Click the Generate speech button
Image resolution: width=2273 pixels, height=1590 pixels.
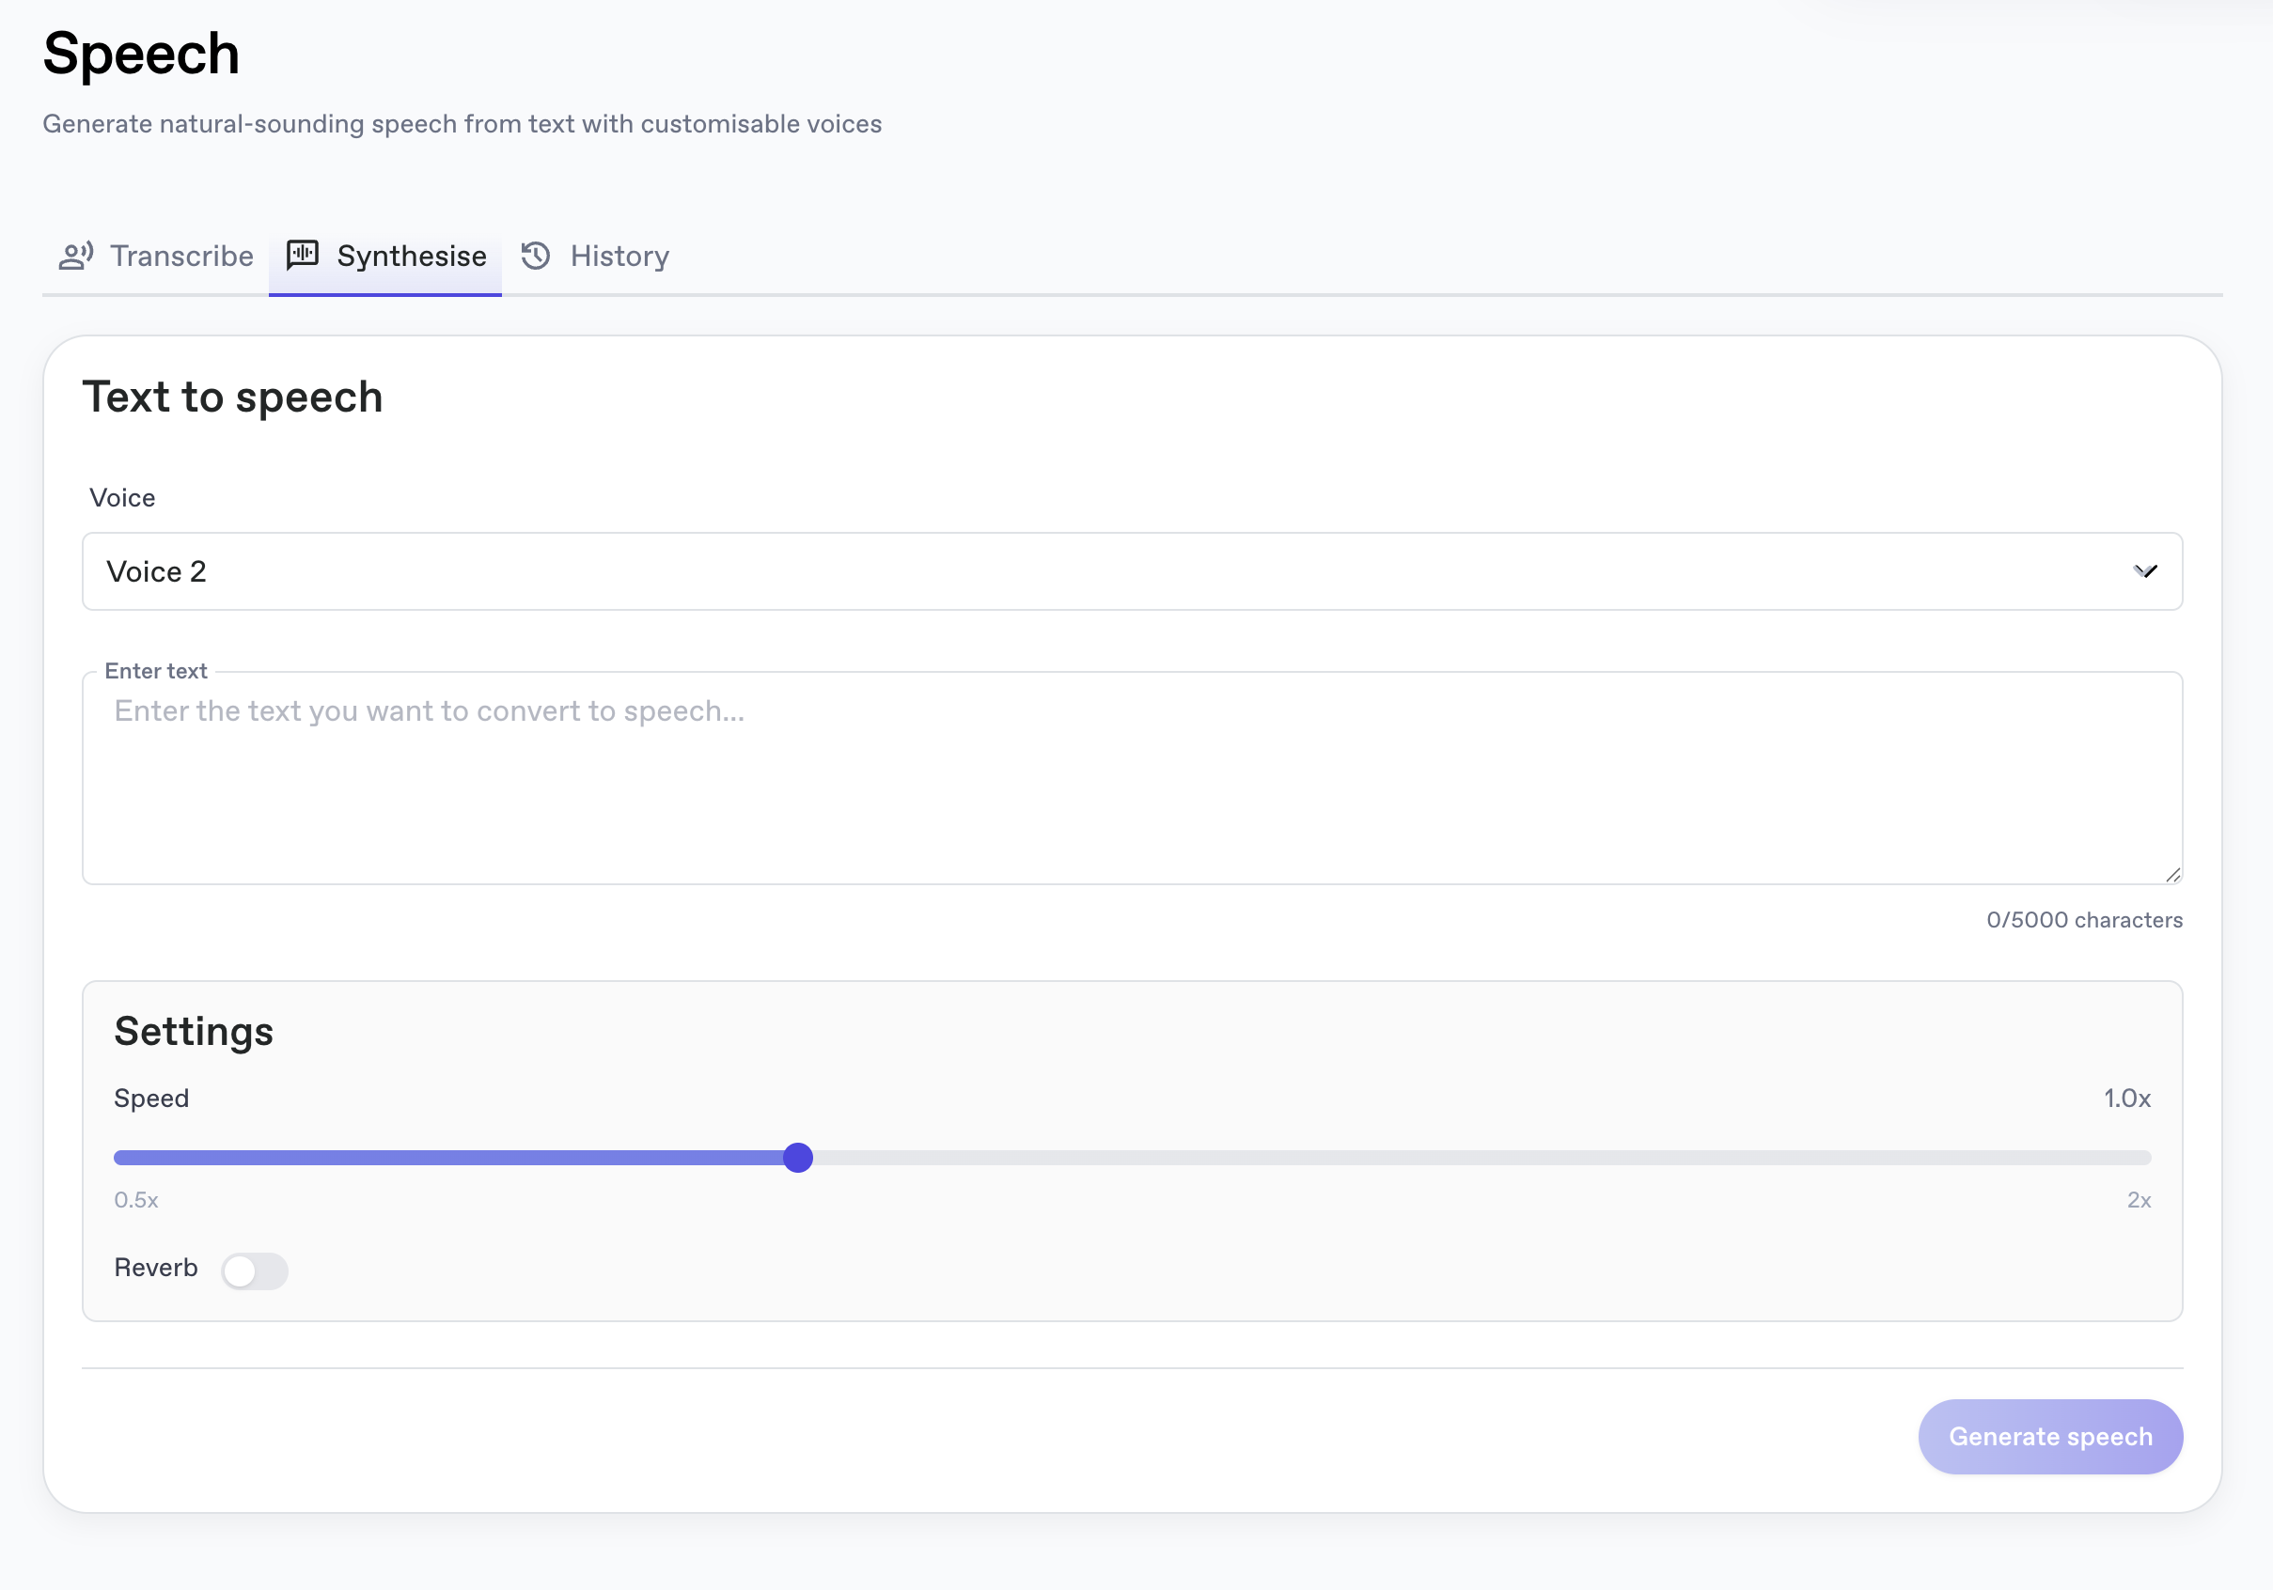tap(2050, 1437)
